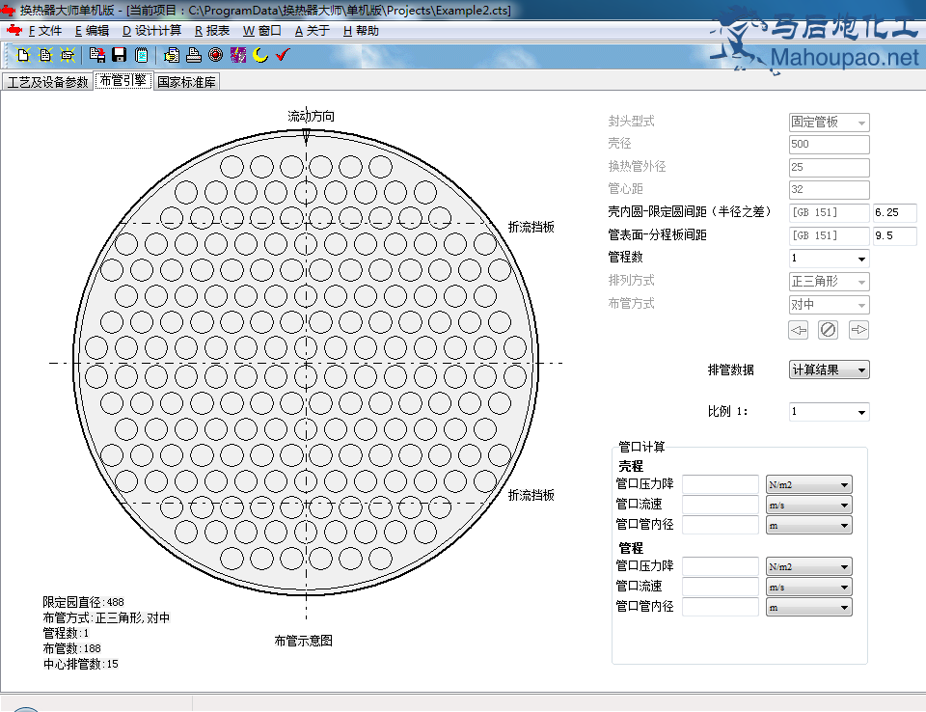Screen dimensions: 926x712
Task: Click the notepad icon in toolbar
Action: [142, 55]
